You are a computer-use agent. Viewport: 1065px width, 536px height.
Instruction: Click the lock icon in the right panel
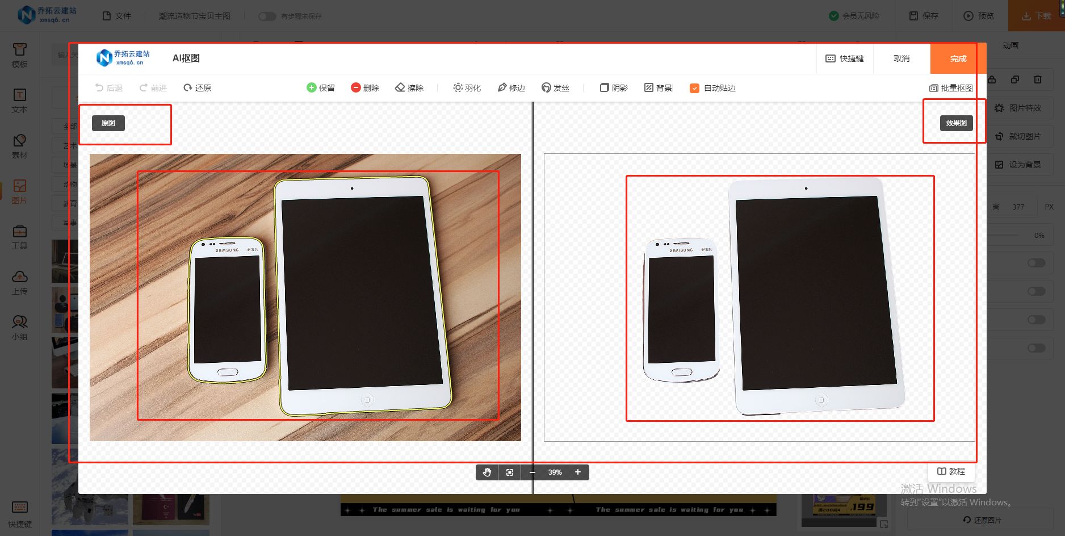pyautogui.click(x=992, y=79)
